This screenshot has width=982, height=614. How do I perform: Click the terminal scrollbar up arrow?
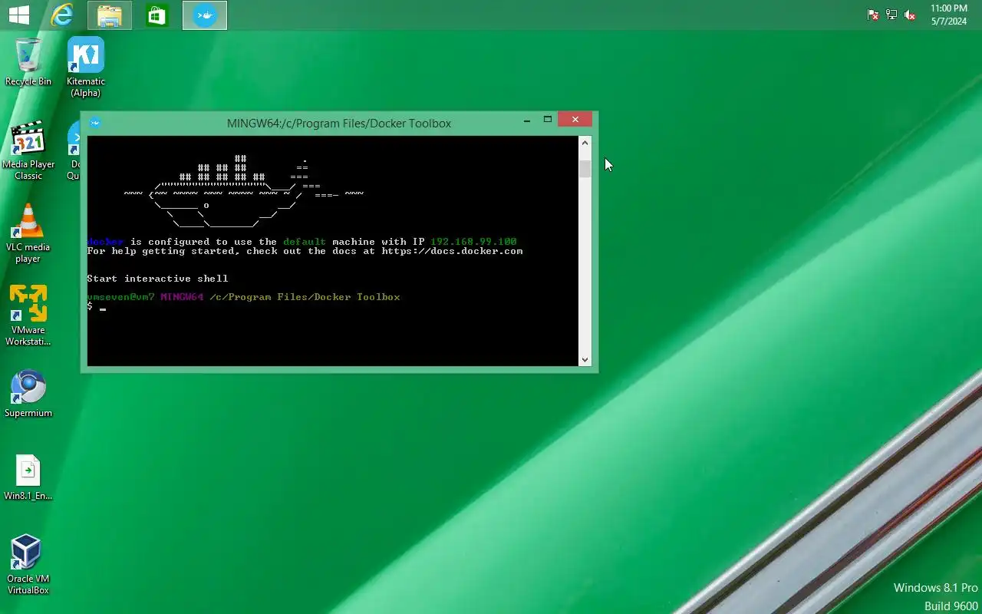pos(585,143)
